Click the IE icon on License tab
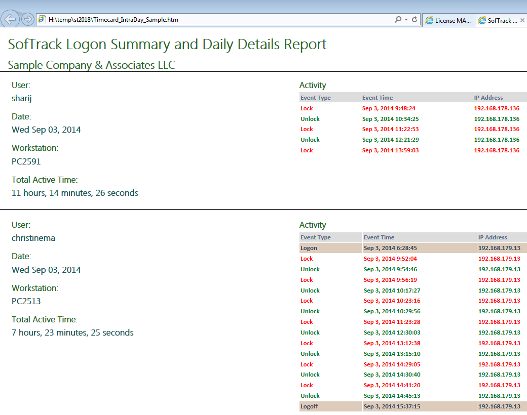This screenshot has width=527, height=415. tap(430, 20)
